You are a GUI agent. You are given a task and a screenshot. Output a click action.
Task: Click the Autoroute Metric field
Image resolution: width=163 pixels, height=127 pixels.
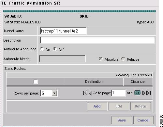click(x=62, y=59)
